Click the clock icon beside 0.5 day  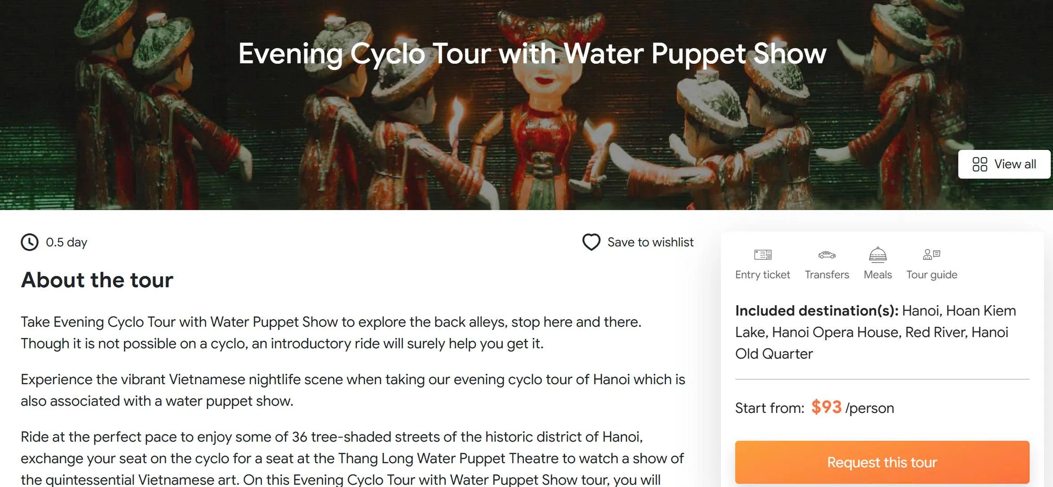[x=29, y=242]
